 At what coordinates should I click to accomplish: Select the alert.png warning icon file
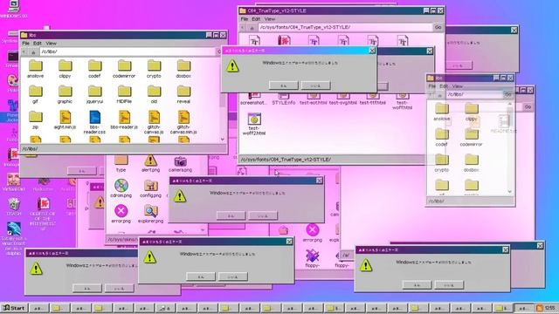click(x=150, y=164)
